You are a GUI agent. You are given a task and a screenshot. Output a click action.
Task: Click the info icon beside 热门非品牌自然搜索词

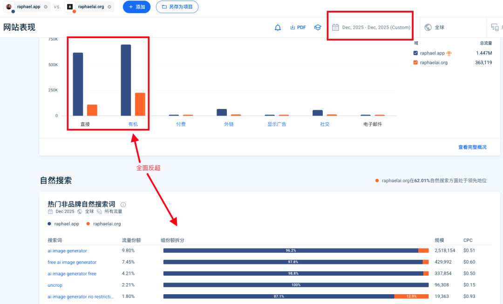(x=123, y=204)
